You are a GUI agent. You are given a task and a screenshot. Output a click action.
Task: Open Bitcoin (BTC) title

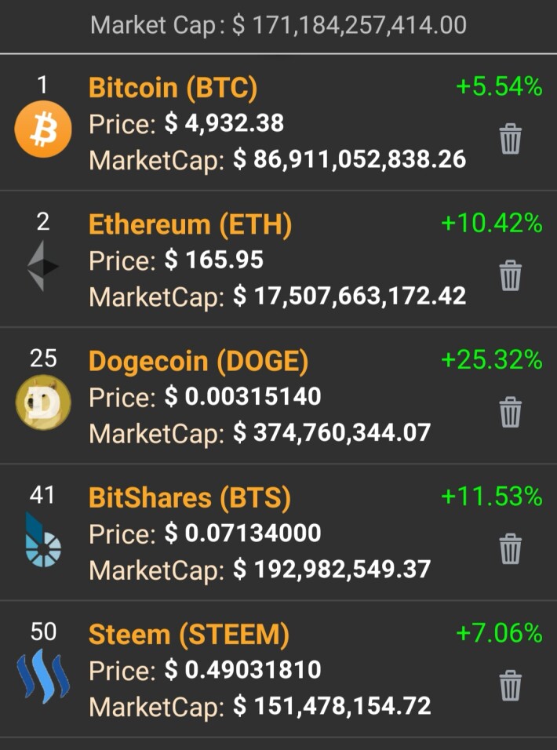[173, 88]
